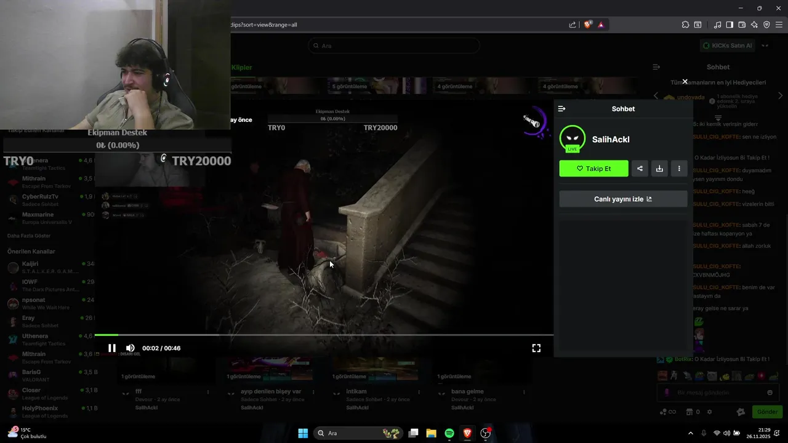
Task: Open the 'bana gelme' clip title
Action: (x=467, y=391)
